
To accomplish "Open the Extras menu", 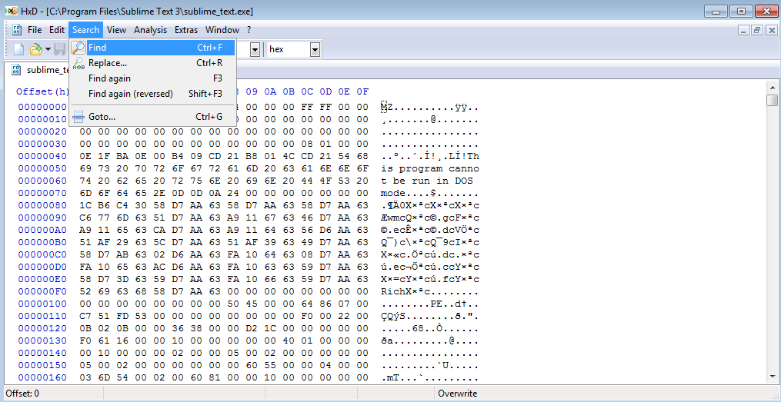I will coord(186,30).
